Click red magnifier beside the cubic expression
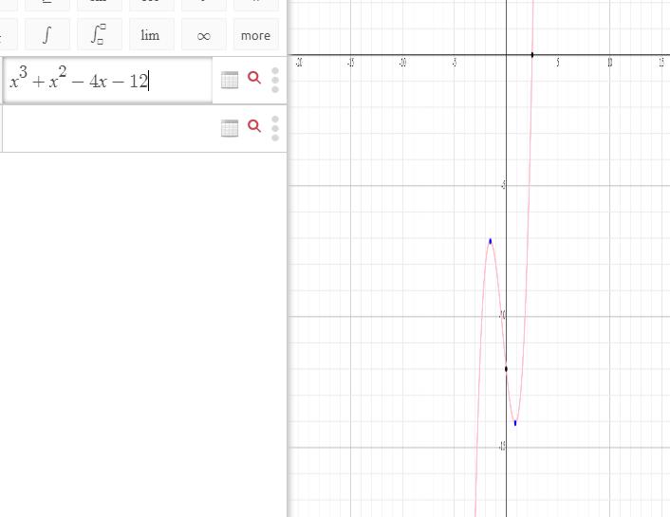Image resolution: width=670 pixels, height=517 pixels. [x=254, y=79]
